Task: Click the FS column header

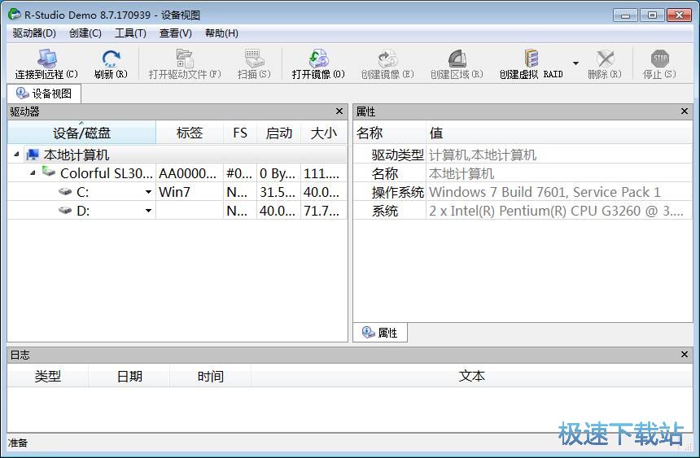Action: tap(240, 133)
